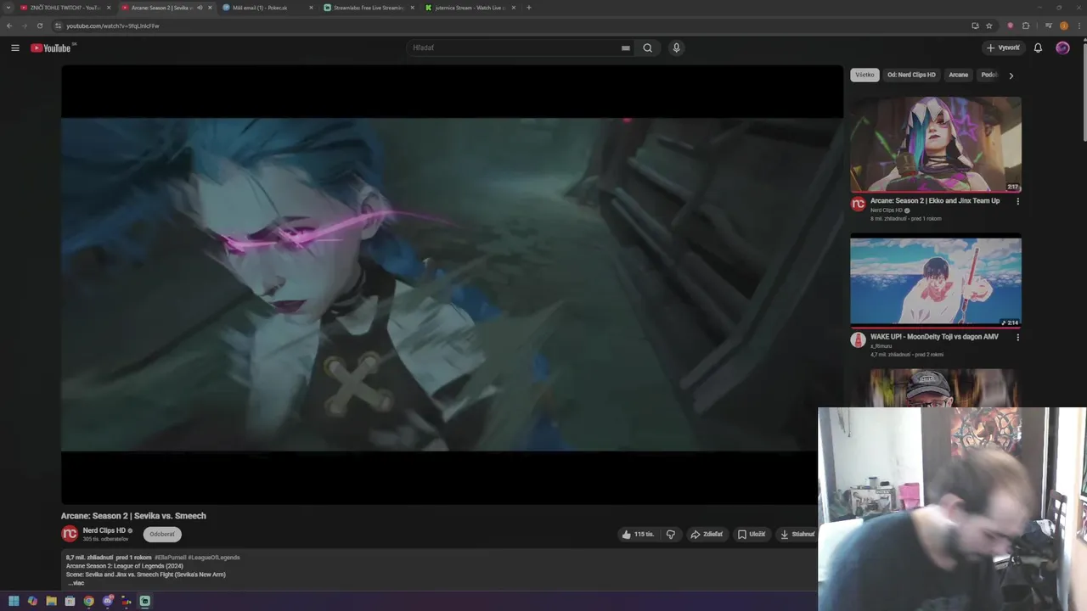Open the YouTube account avatar menu

(1062, 48)
